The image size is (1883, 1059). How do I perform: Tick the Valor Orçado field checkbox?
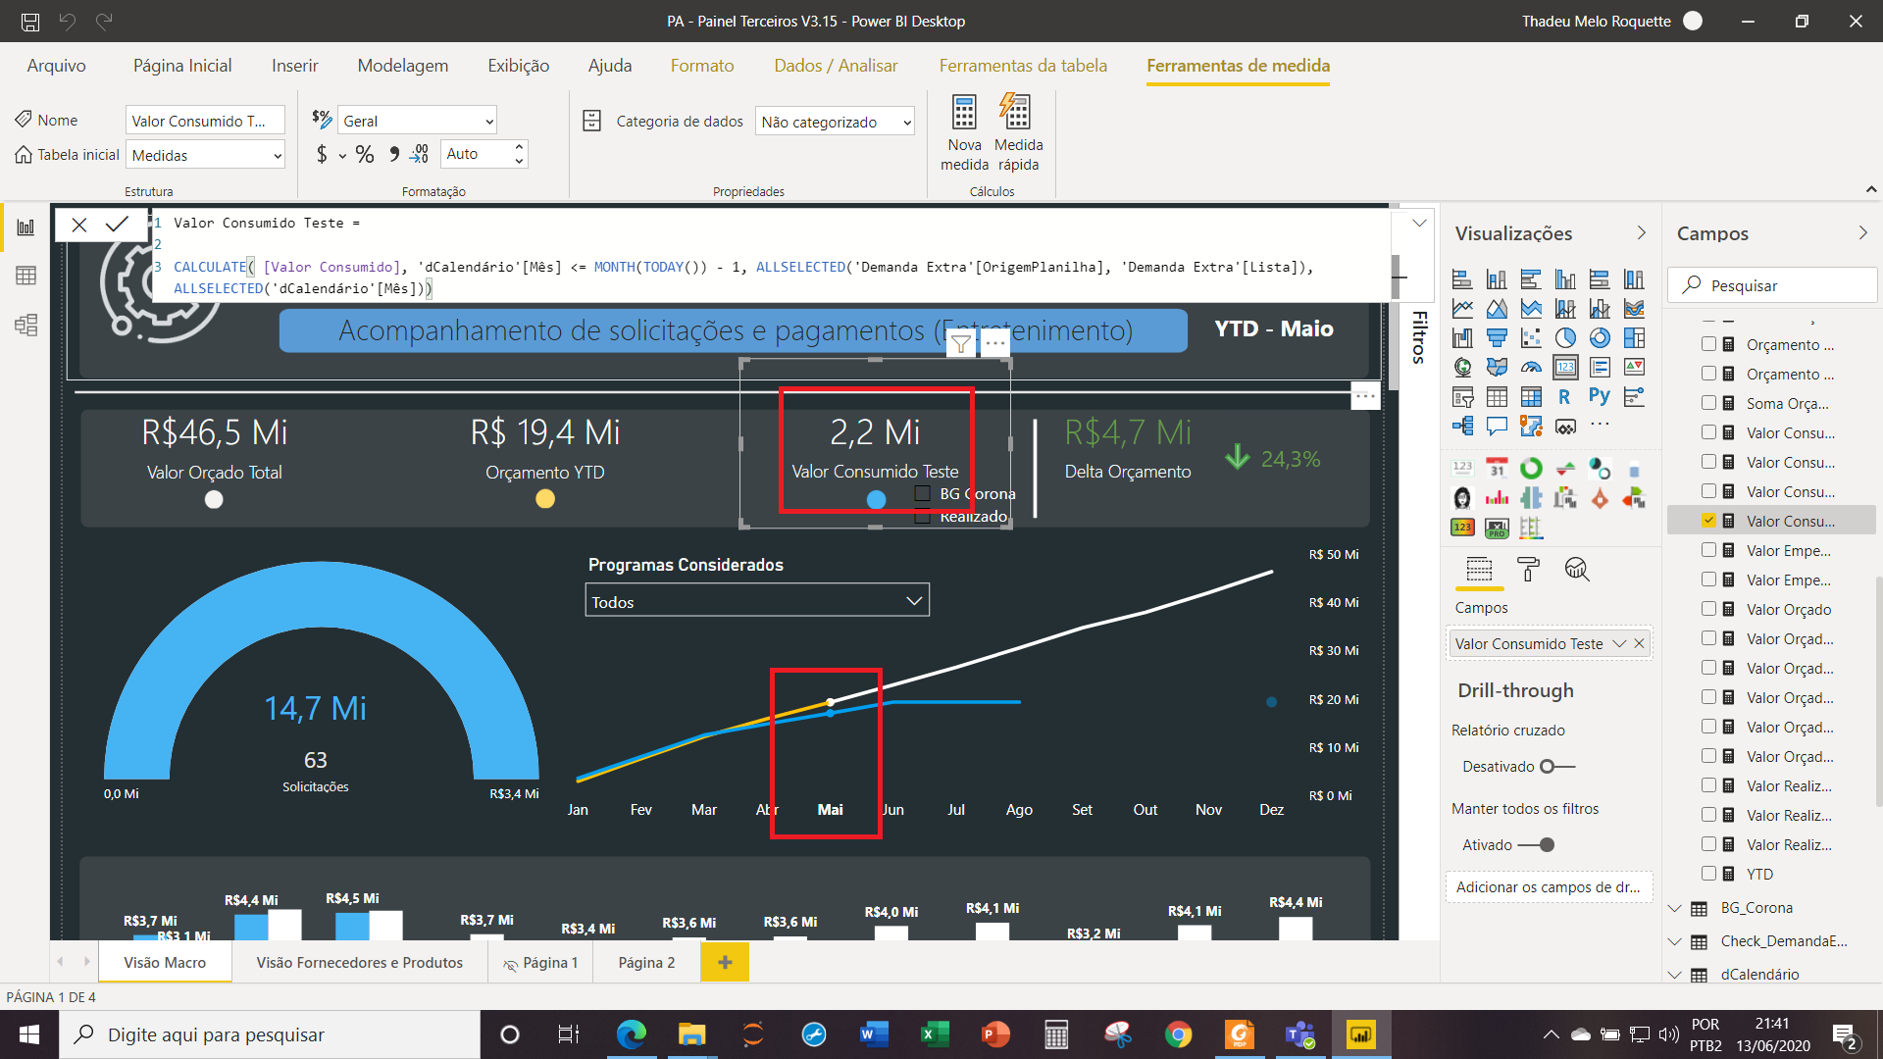click(x=1708, y=609)
